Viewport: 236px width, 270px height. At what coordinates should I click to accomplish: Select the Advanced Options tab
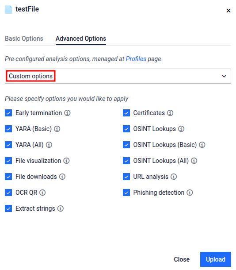(81, 39)
